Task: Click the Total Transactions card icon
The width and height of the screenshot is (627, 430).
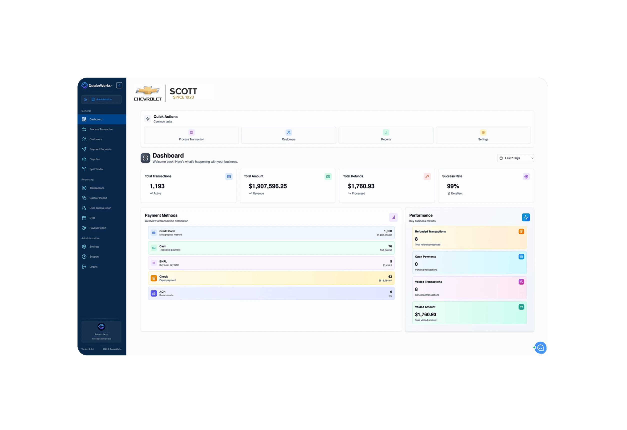Action: [229, 177]
